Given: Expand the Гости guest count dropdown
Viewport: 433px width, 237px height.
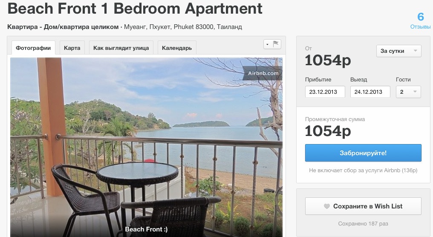Looking at the screenshot, I should 408,92.
